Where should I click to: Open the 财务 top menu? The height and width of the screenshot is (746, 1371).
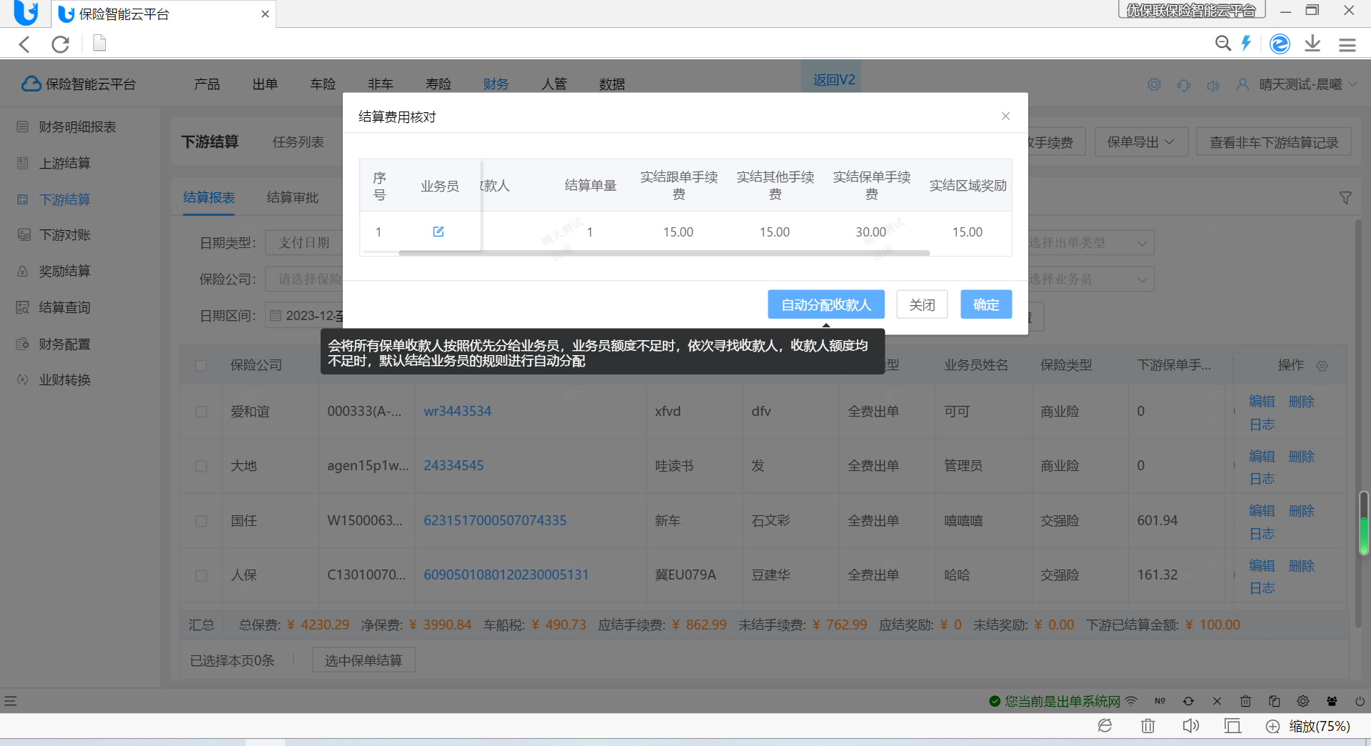(496, 84)
